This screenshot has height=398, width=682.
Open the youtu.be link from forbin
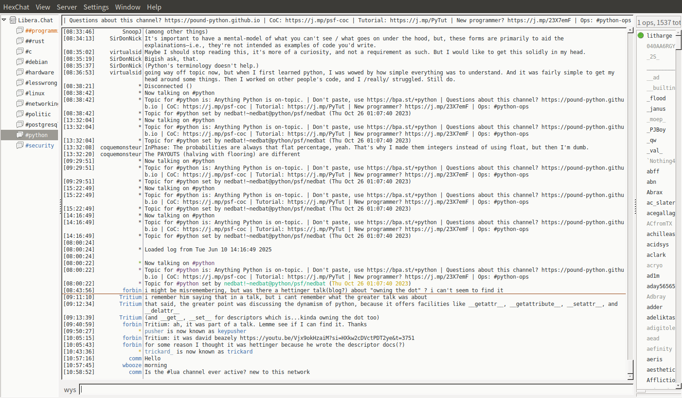tap(327, 338)
